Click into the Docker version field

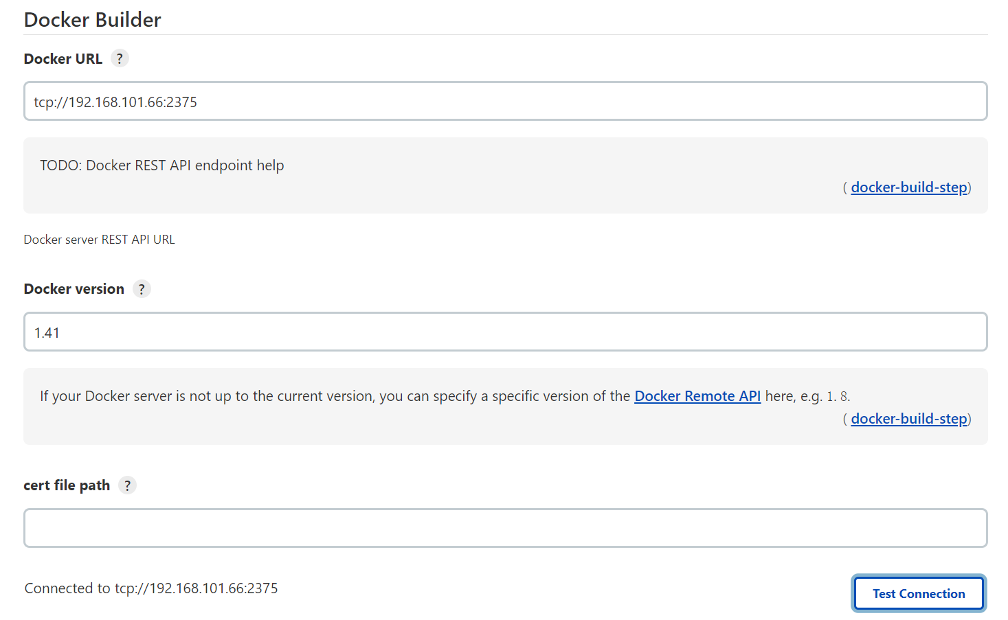click(505, 332)
